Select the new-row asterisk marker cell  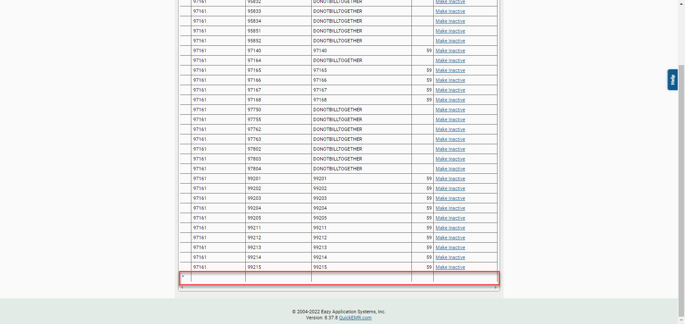point(185,277)
